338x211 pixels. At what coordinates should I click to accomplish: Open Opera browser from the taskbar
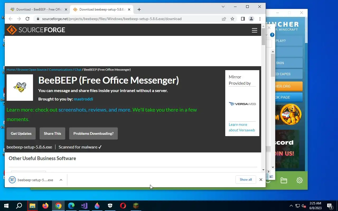[x=123, y=206]
